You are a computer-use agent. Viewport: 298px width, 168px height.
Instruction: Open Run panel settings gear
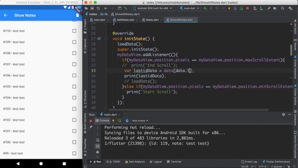pyautogui.click(x=284, y=114)
